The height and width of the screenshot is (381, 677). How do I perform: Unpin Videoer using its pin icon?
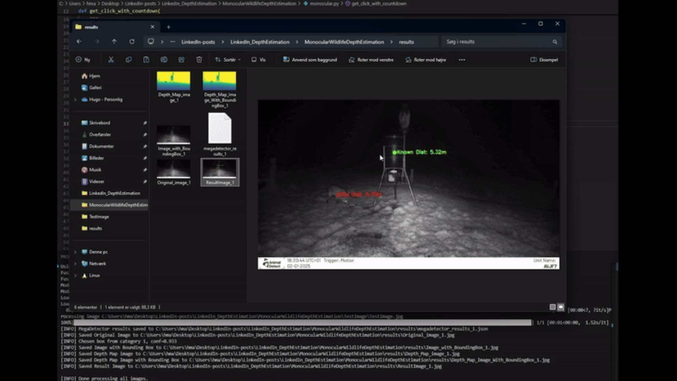point(145,182)
